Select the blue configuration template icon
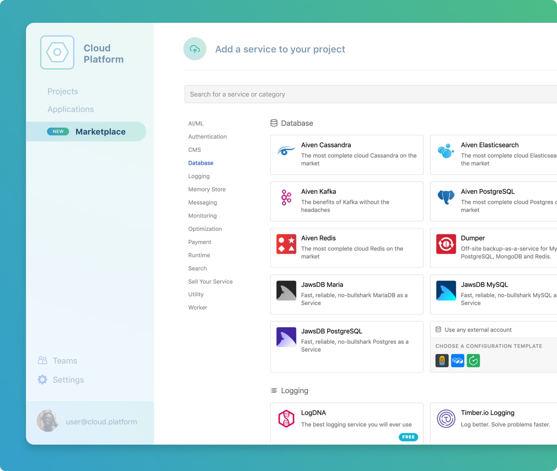The width and height of the screenshot is (557, 471). click(457, 361)
